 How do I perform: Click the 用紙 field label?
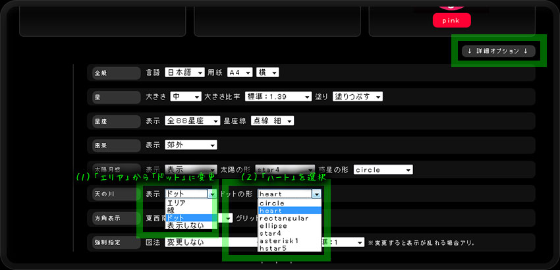pos(215,72)
